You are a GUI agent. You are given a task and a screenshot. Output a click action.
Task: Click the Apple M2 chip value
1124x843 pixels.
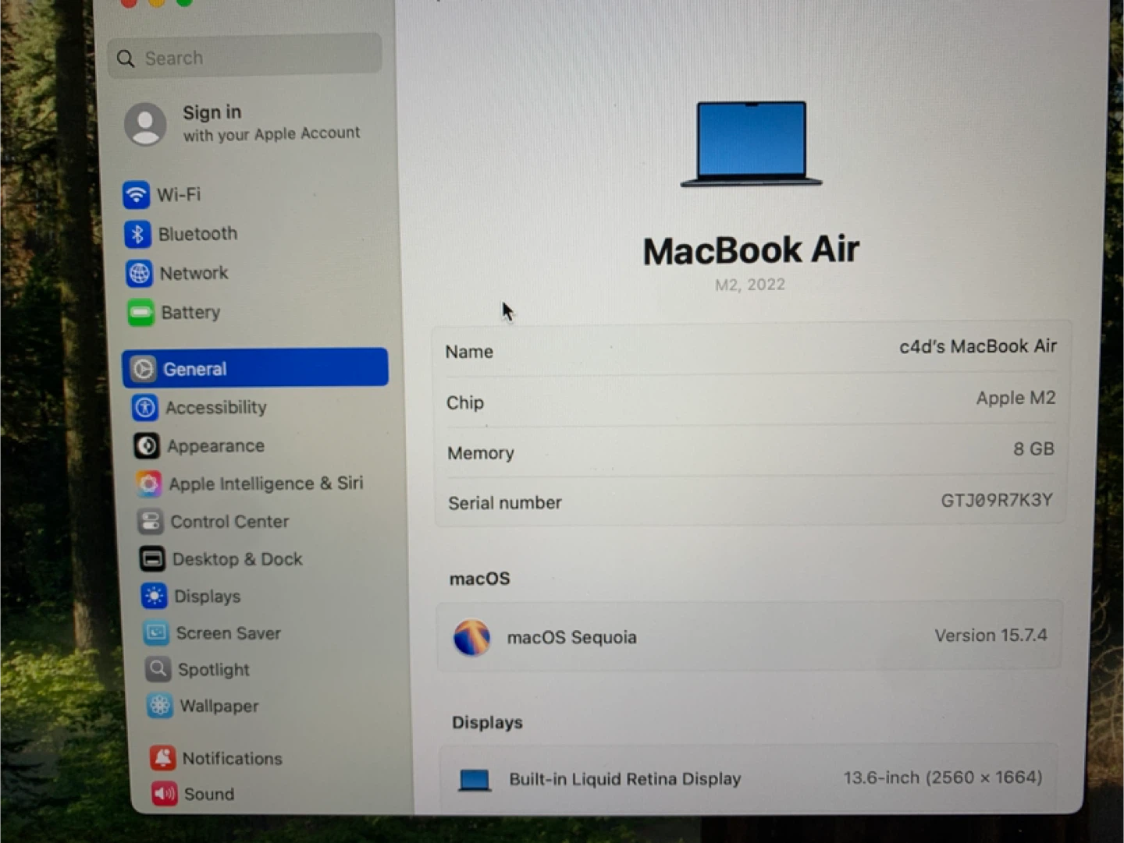1016,398
